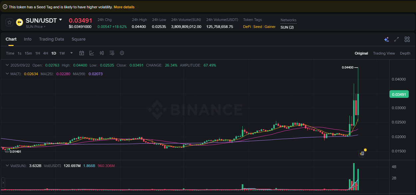Open the grid layout chooser icon
Image resolution: width=416 pixels, height=195 pixels.
407,39
